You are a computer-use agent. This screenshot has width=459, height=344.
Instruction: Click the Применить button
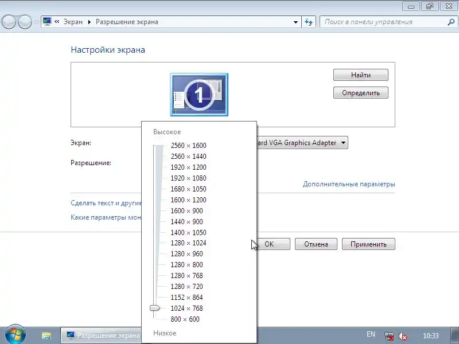[368, 244]
